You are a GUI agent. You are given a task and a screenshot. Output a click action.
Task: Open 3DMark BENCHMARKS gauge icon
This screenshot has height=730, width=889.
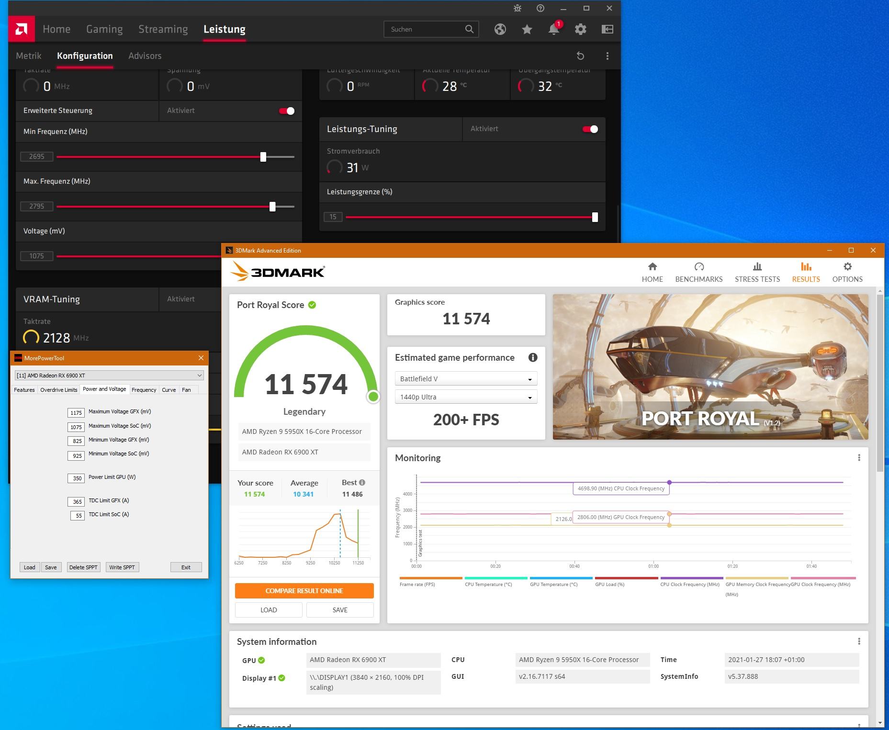point(699,267)
